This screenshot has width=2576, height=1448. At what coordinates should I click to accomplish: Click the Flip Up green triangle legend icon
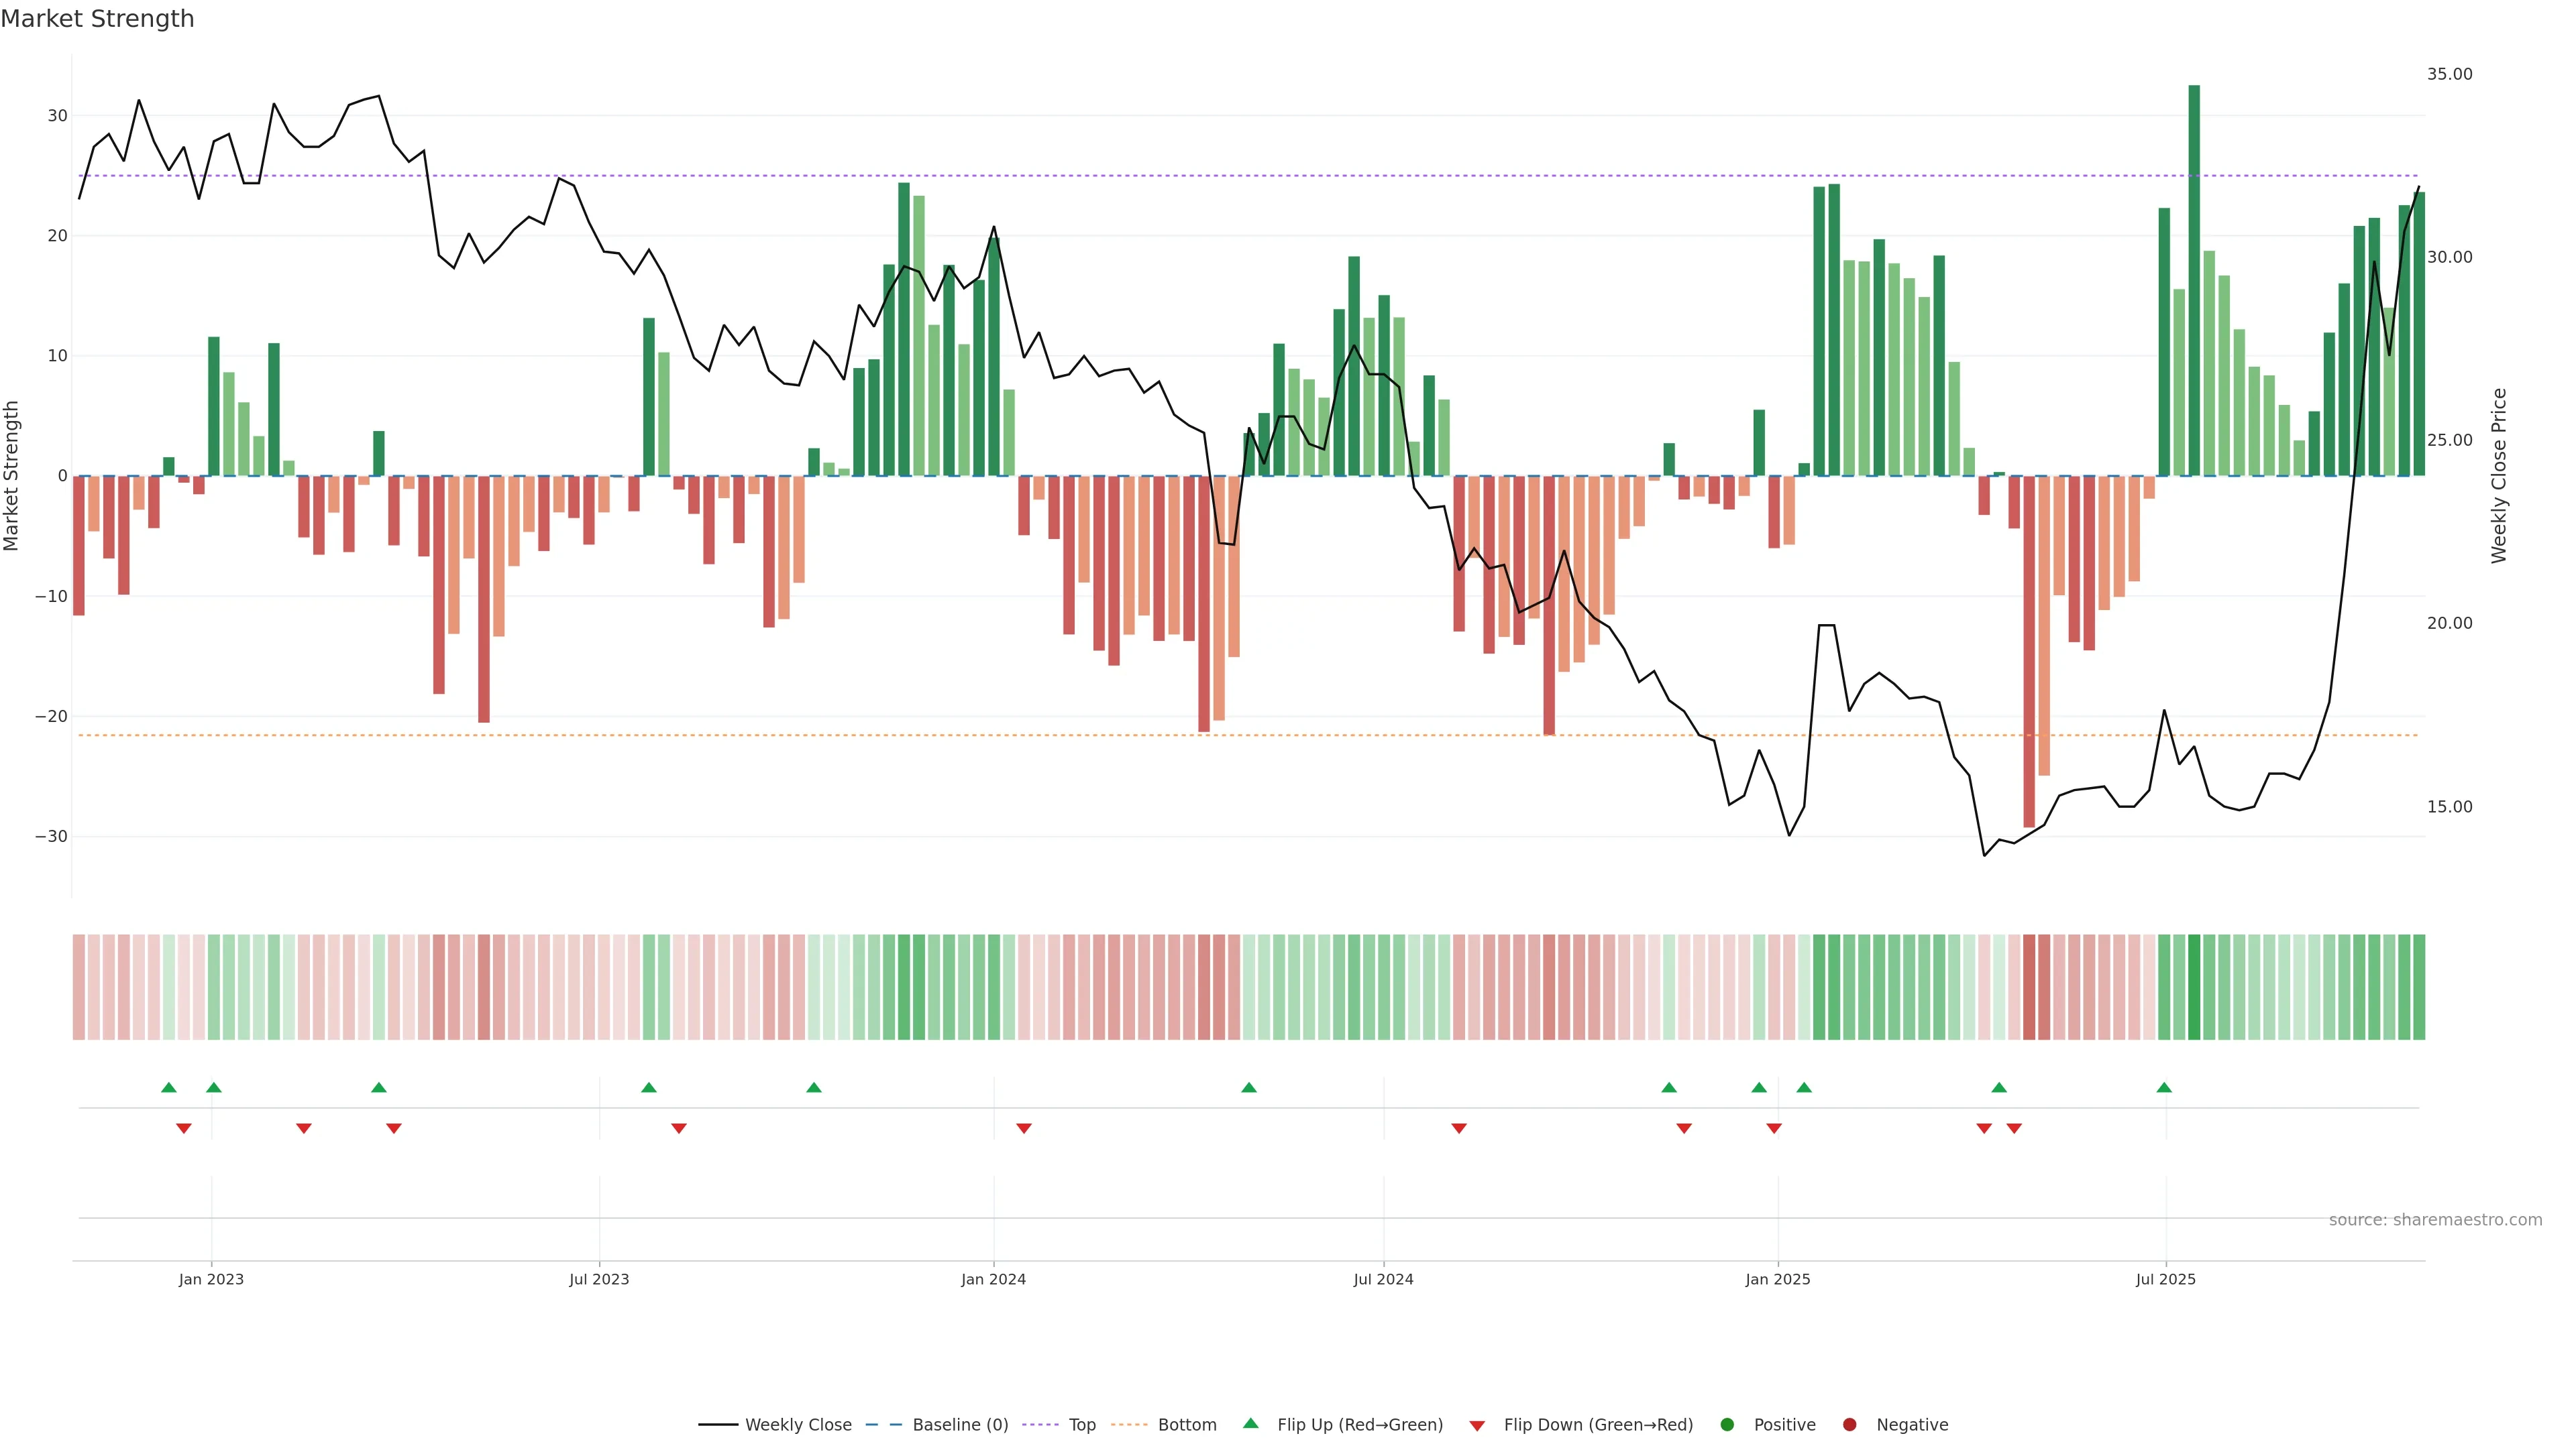pos(1250,1423)
